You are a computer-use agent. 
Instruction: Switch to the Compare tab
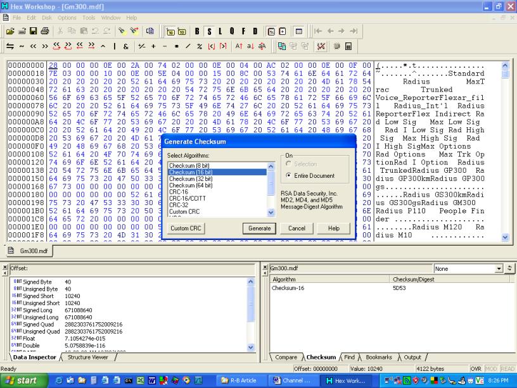pos(286,358)
